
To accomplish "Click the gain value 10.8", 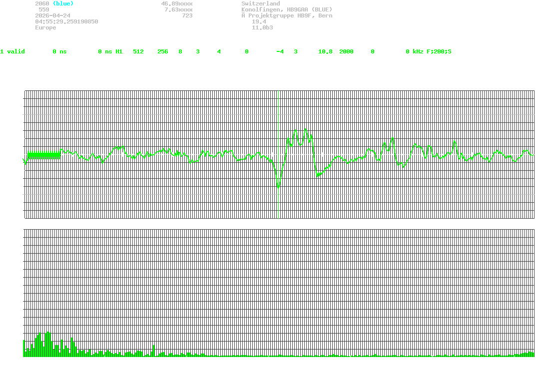I will pyautogui.click(x=325, y=51).
